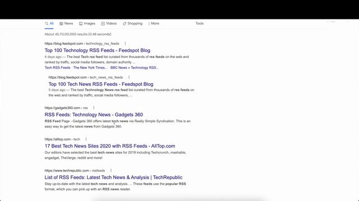Select the All search tab
Viewport: 359px width, 201px height.
pos(49,23)
